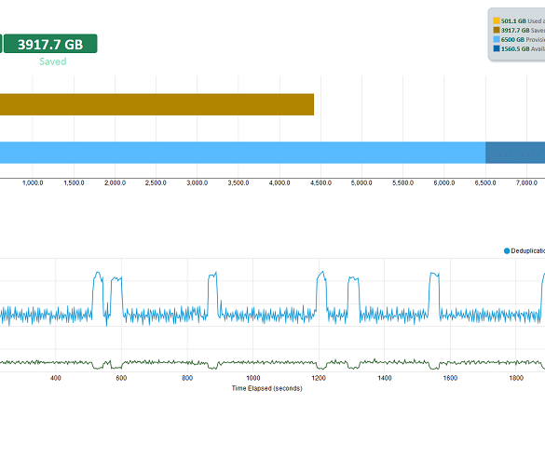Click the blue line peak near 1540 seconds
Viewport: 545px width, 458px height.
434,275
